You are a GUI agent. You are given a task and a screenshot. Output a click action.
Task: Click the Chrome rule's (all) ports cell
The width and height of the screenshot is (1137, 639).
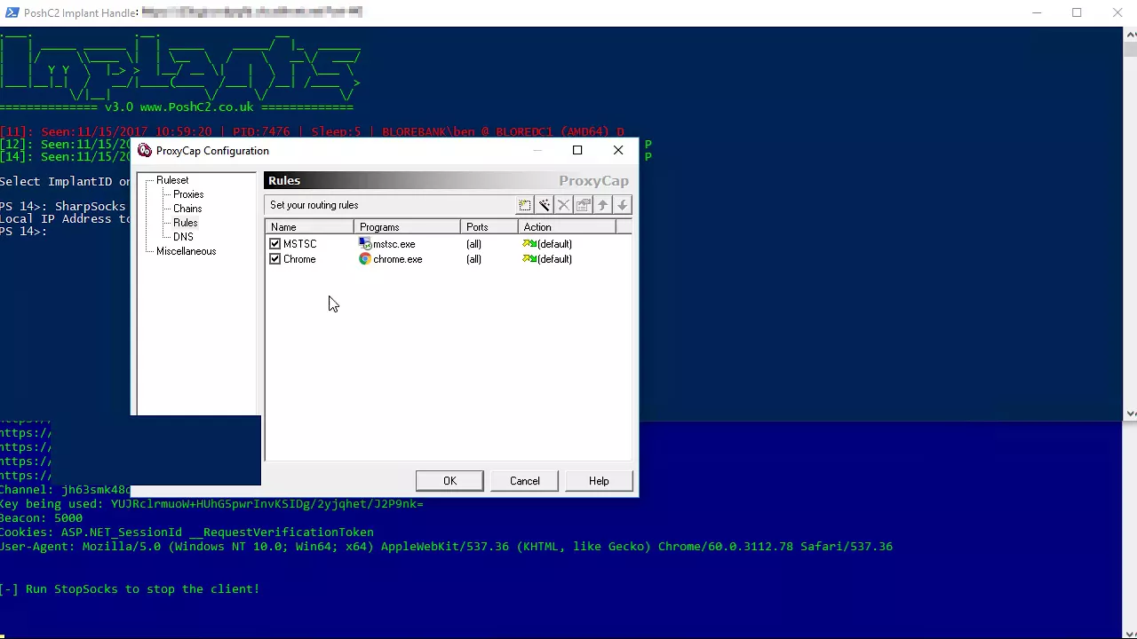[473, 259]
